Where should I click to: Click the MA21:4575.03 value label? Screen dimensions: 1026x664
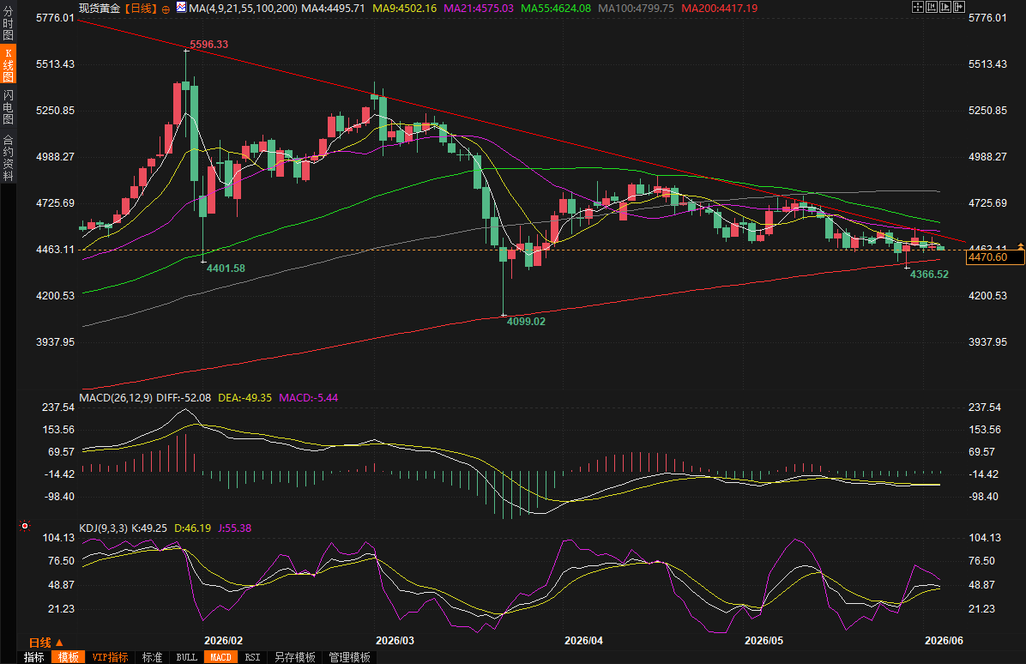pos(479,9)
